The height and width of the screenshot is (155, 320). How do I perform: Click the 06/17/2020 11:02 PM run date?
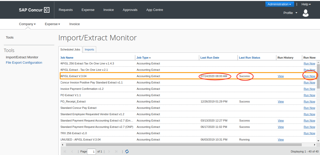[214, 127]
